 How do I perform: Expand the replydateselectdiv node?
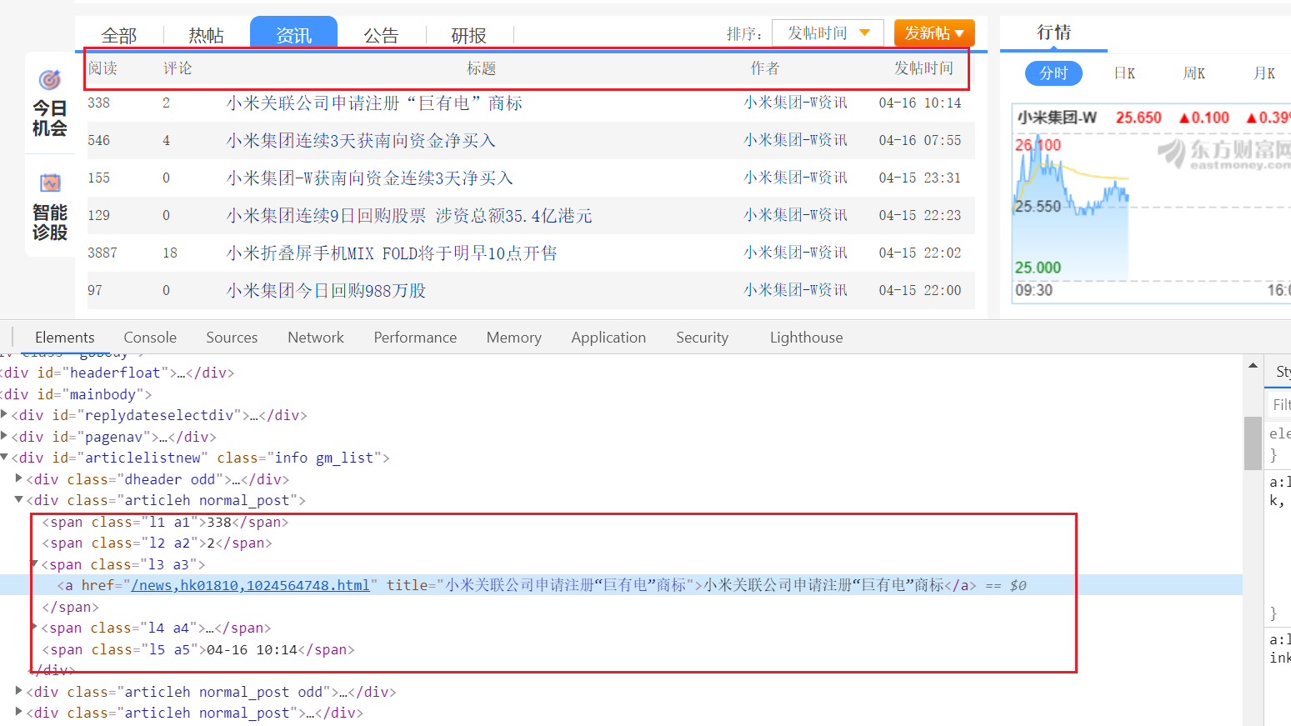(5, 414)
